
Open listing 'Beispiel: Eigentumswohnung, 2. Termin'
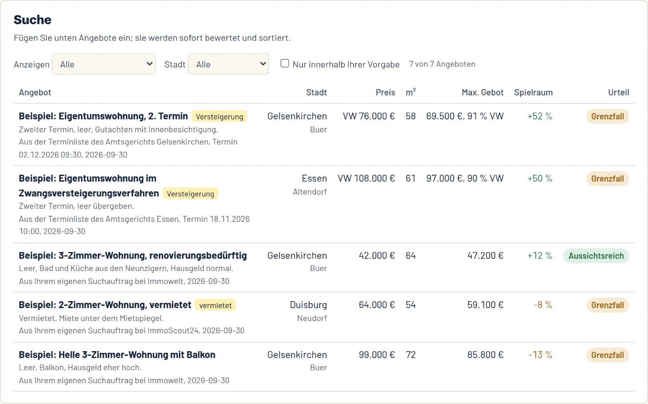point(103,116)
